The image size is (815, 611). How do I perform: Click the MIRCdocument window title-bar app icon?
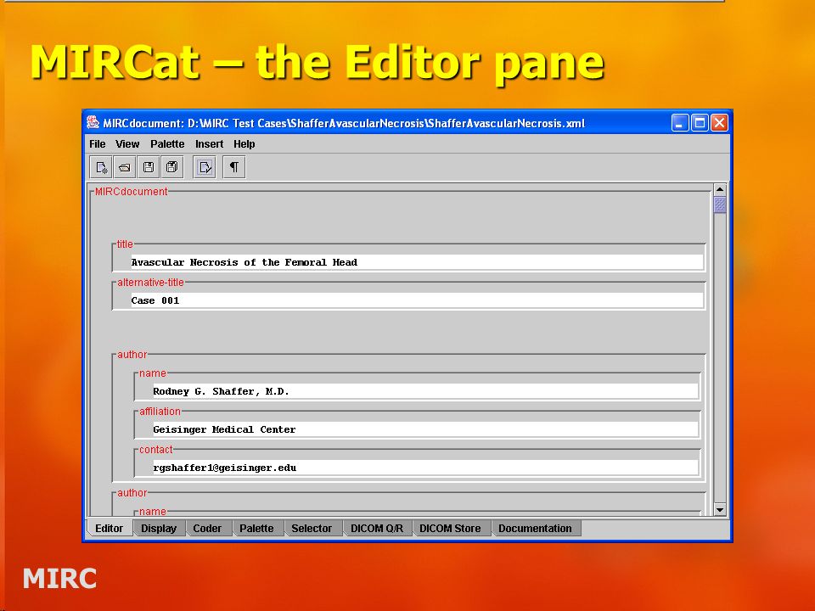(93, 123)
